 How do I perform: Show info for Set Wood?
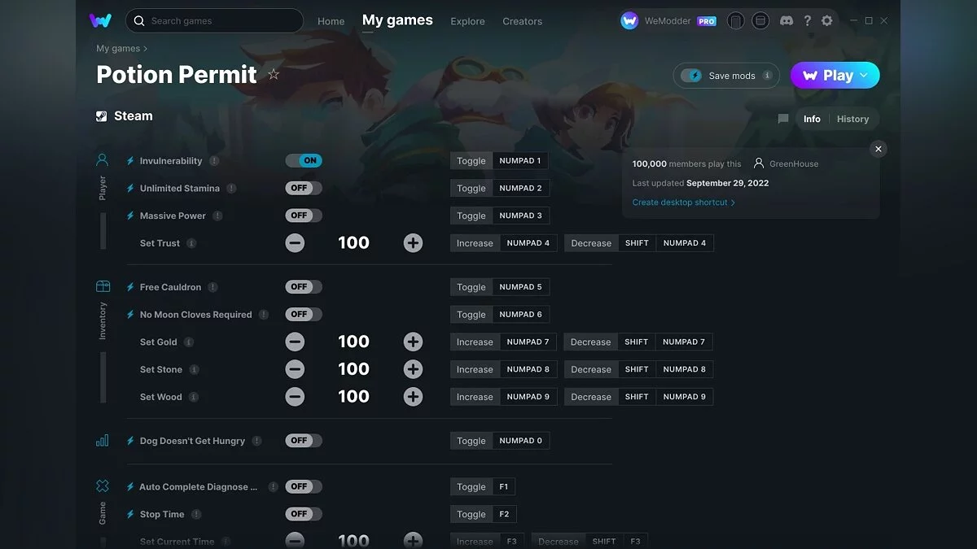[193, 398]
